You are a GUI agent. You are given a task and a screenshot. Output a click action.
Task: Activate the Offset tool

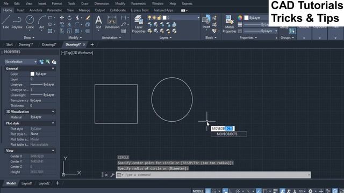88,31
